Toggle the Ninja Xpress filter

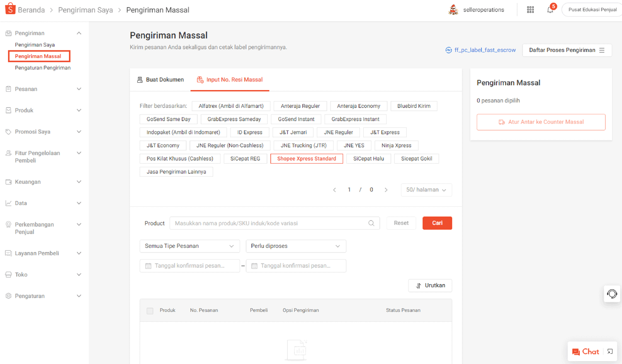396,145
